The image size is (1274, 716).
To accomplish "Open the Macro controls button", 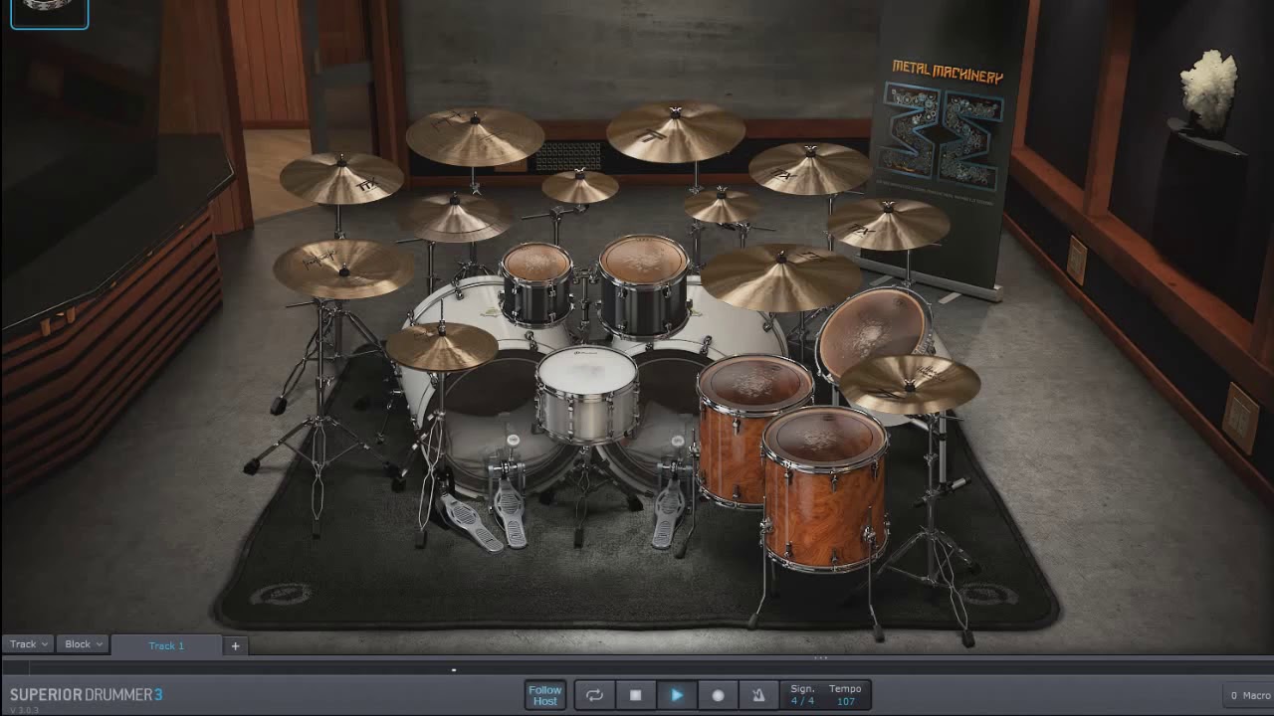I will [1249, 695].
